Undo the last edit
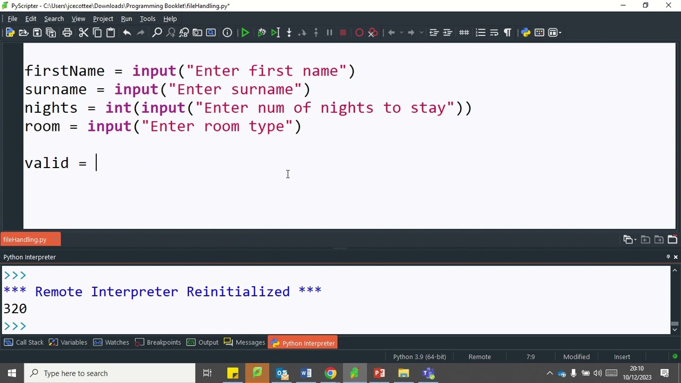This screenshot has height=383, width=681. [x=127, y=32]
